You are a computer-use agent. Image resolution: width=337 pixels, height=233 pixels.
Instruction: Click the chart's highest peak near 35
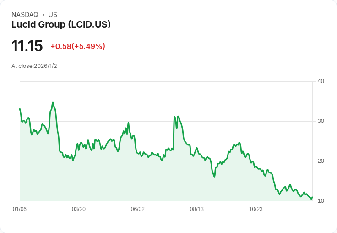click(x=53, y=102)
